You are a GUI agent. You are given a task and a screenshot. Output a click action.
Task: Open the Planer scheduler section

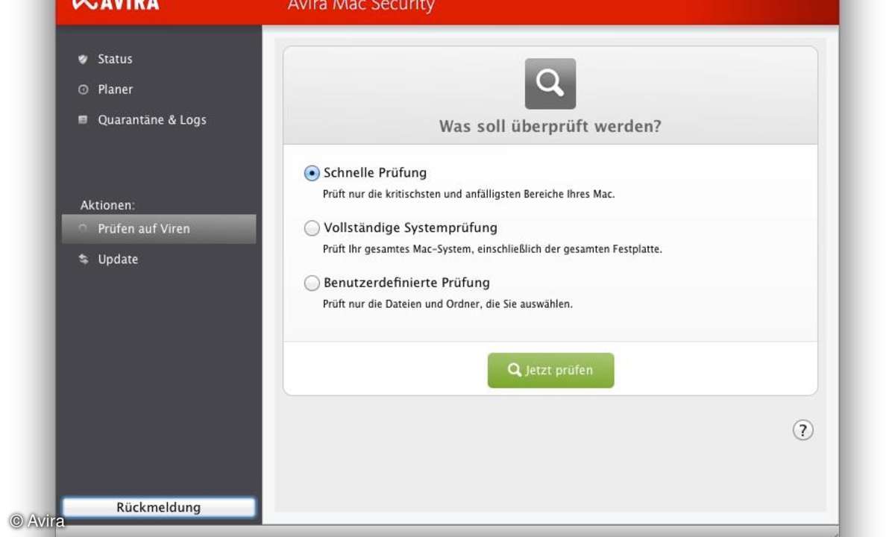(x=115, y=89)
